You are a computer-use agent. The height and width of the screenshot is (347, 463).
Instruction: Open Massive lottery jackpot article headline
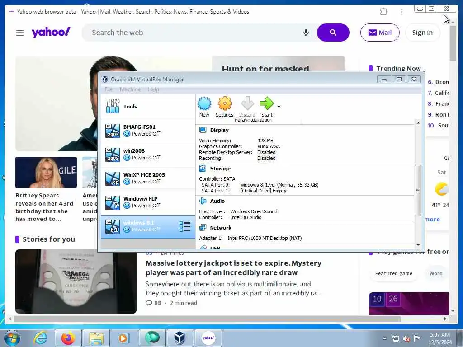[x=233, y=267]
